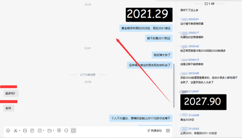Start a 快速会议 quick meeting

(155, 130)
